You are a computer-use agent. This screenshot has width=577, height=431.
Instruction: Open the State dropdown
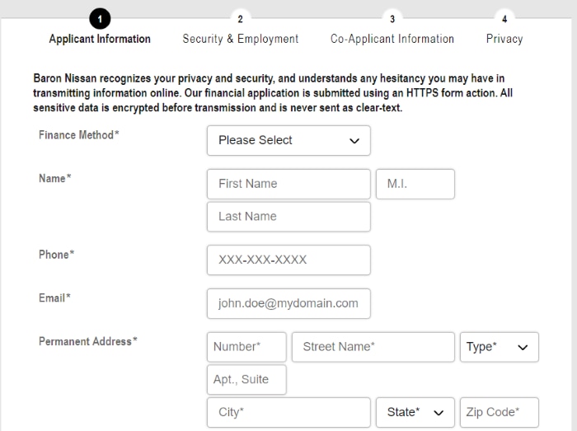tap(415, 412)
